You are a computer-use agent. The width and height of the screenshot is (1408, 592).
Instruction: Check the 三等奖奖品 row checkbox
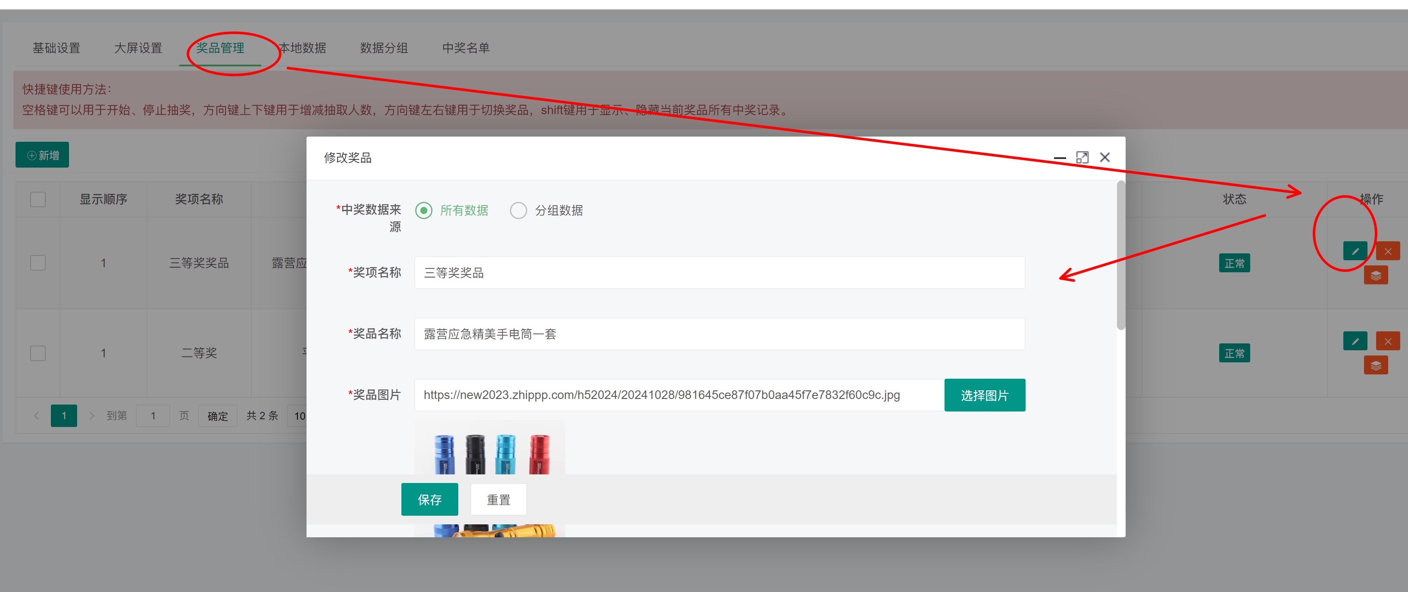(38, 263)
